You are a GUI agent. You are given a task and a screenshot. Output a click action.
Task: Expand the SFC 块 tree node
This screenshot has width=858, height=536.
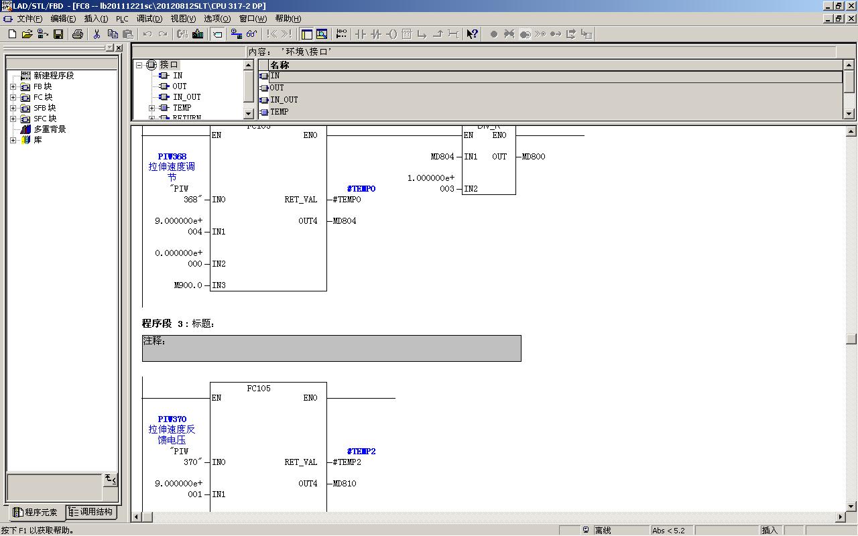coord(13,119)
